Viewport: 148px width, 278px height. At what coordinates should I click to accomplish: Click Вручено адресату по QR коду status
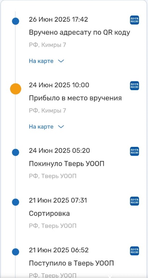[79, 33]
